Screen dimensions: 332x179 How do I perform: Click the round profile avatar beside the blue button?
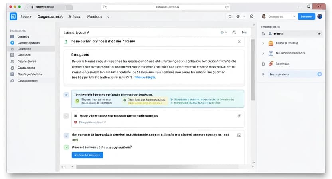(x=320, y=16)
